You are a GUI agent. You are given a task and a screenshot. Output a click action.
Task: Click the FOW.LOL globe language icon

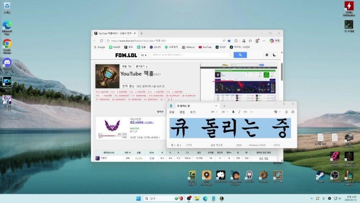click(x=267, y=55)
